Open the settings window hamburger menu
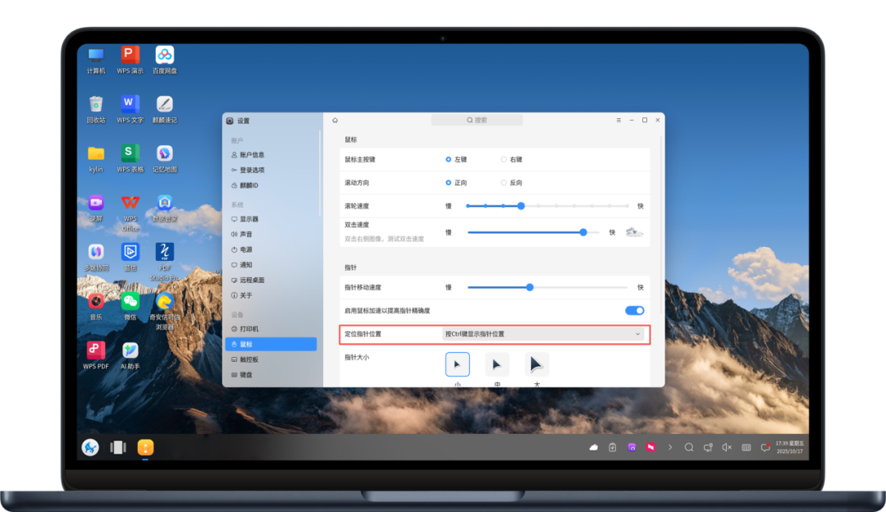This screenshot has width=886, height=512. (x=619, y=120)
